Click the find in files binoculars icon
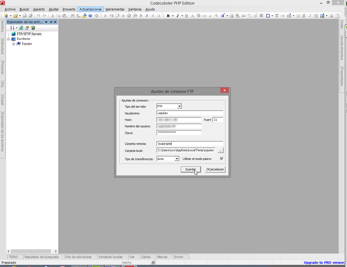The height and width of the screenshot is (267, 347). coord(72,16)
